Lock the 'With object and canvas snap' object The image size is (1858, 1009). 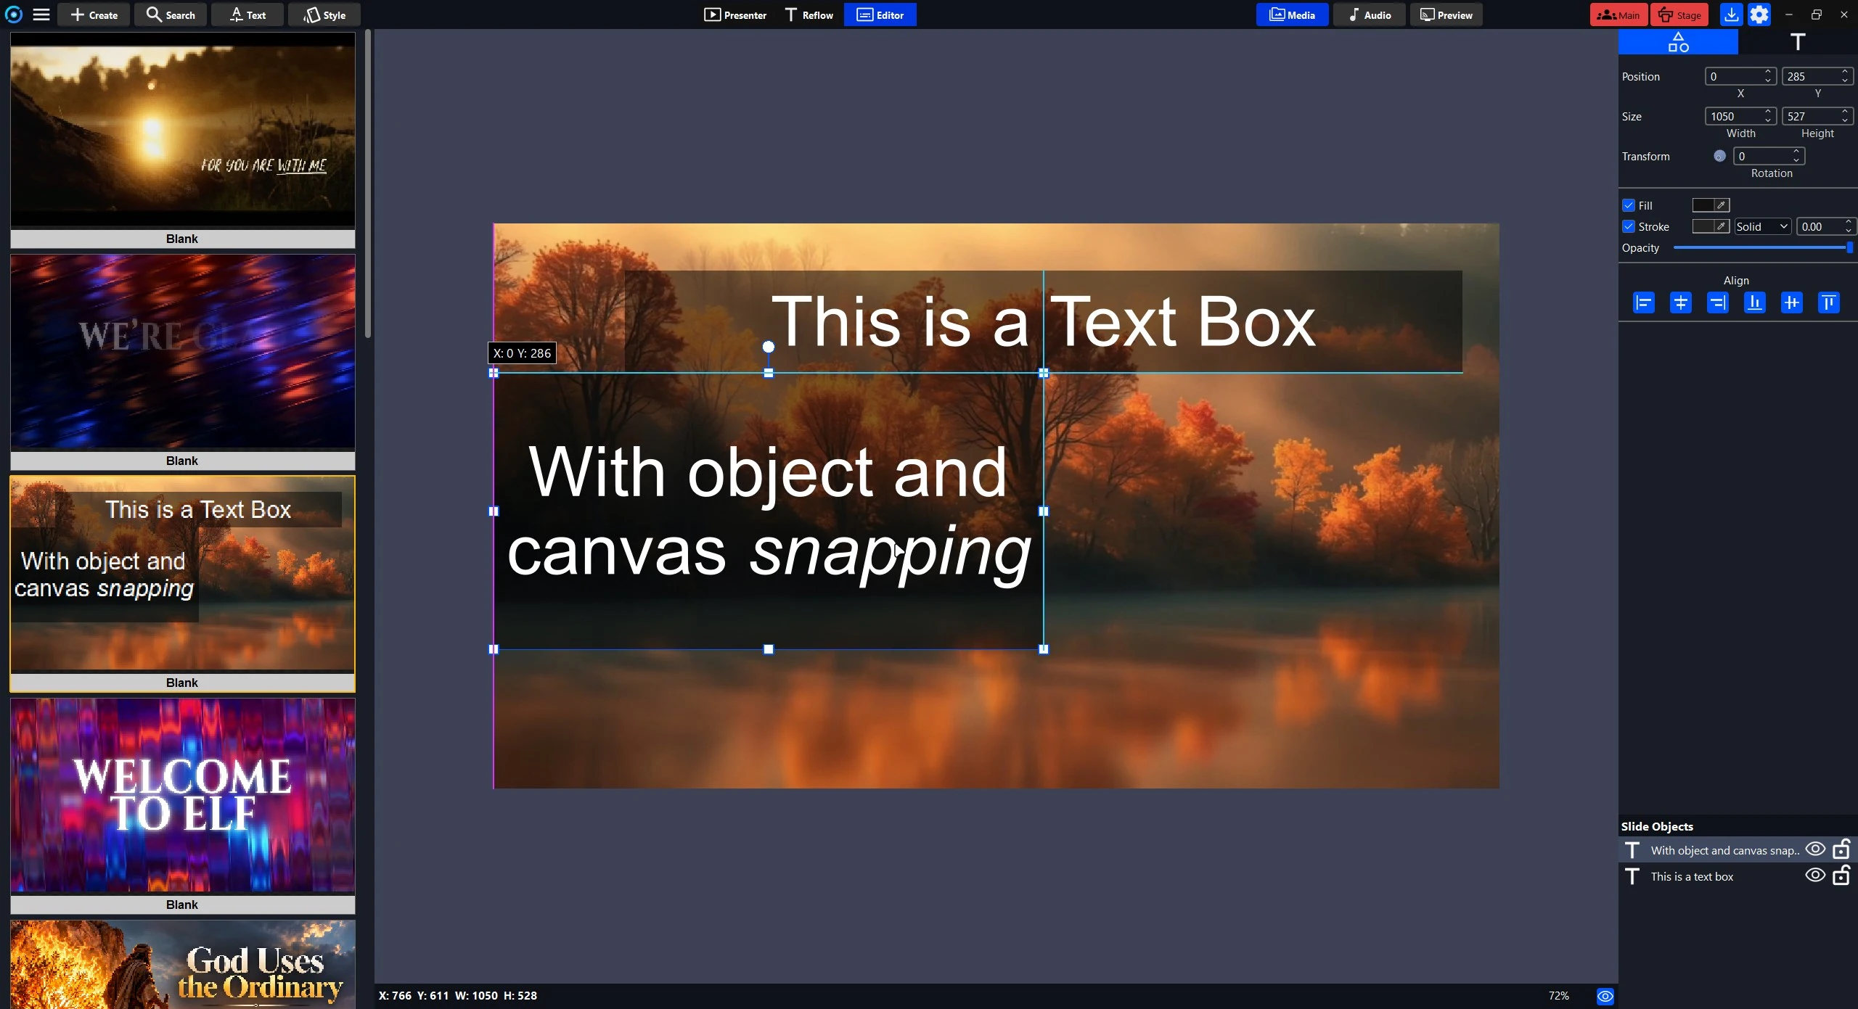pos(1841,849)
